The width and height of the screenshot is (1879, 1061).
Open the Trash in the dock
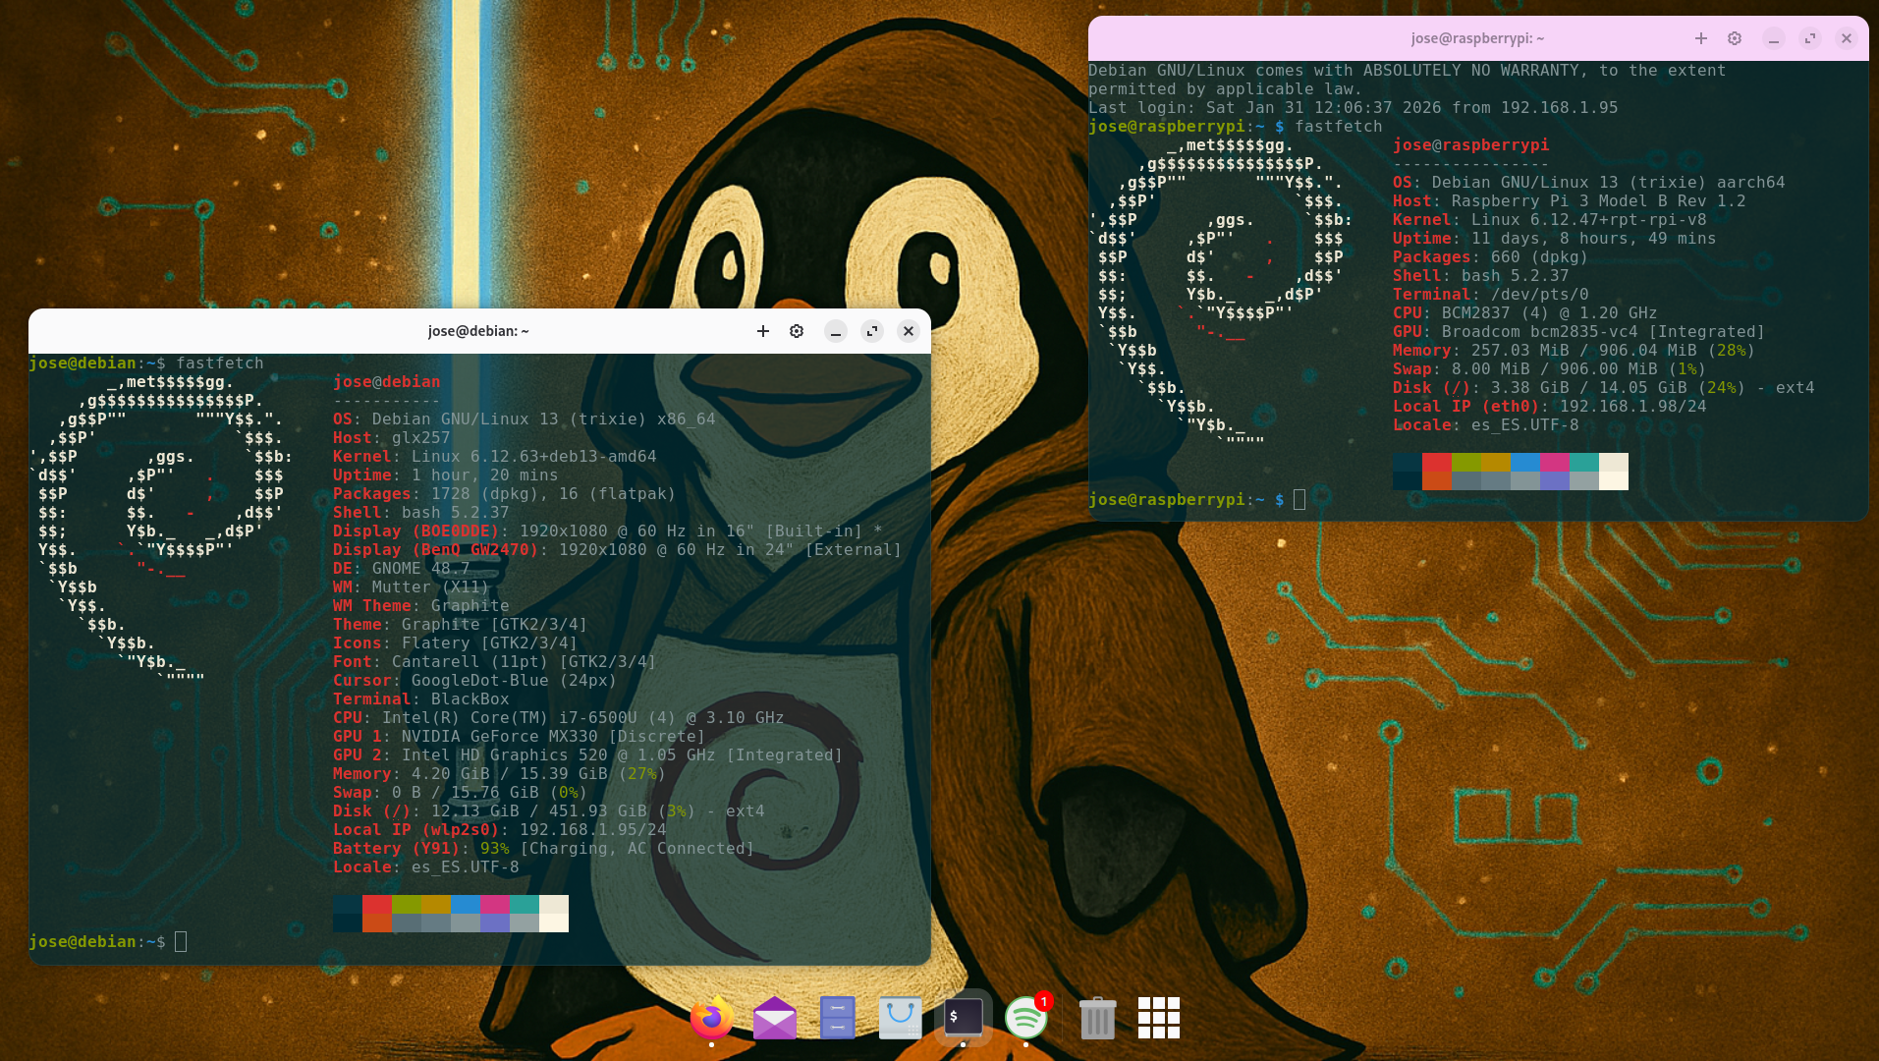(1097, 1018)
